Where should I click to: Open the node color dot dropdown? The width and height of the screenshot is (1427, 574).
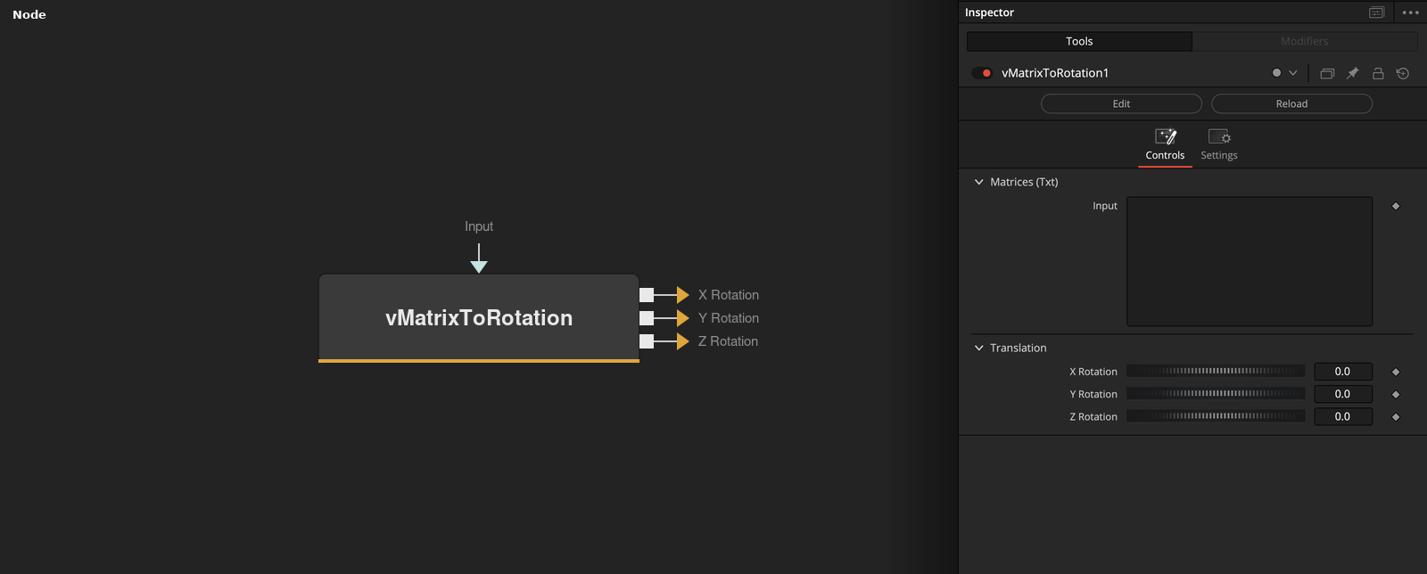coord(1284,73)
